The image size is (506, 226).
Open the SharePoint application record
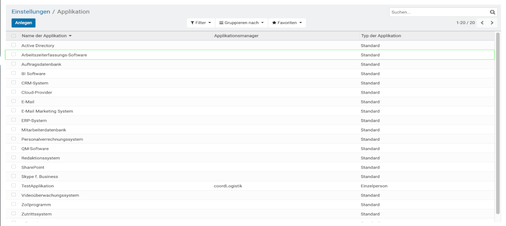pos(33,167)
